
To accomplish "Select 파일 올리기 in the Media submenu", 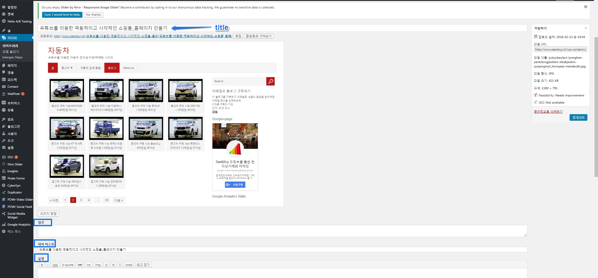I will pyautogui.click(x=11, y=52).
